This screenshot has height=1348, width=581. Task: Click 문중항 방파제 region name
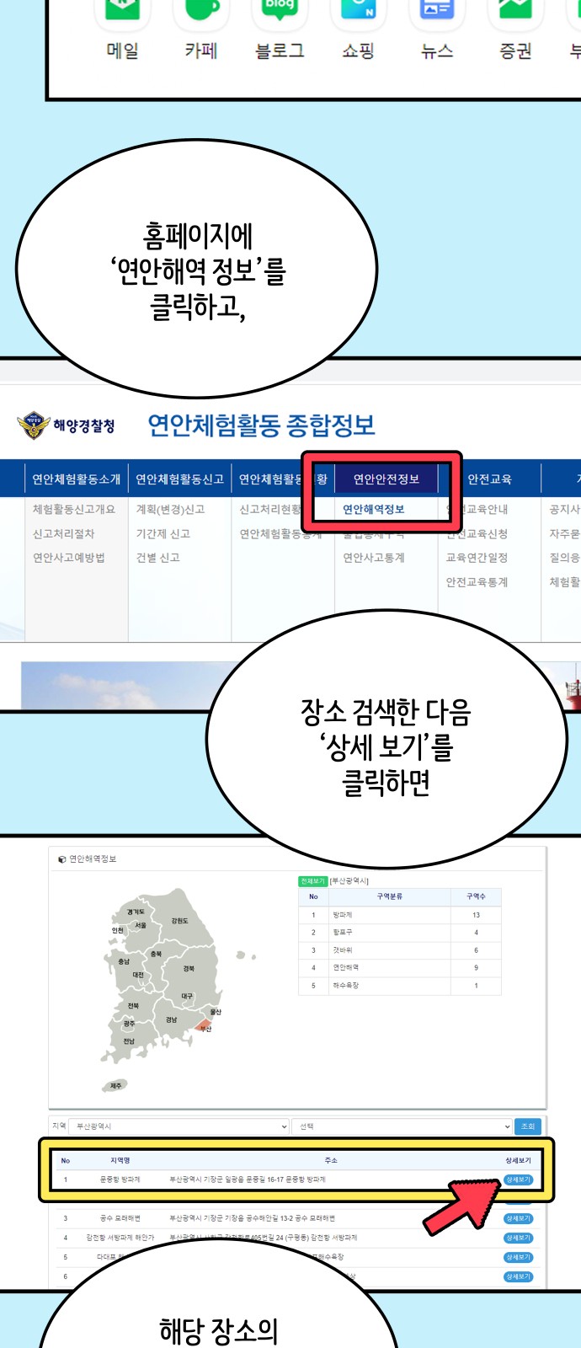point(120,1179)
